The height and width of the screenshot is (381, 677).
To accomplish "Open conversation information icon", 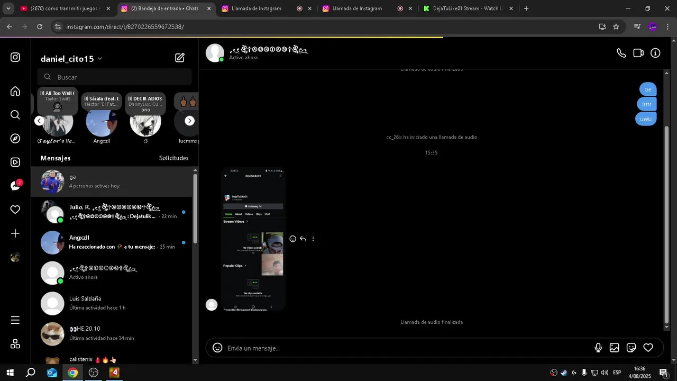I will [x=655, y=53].
